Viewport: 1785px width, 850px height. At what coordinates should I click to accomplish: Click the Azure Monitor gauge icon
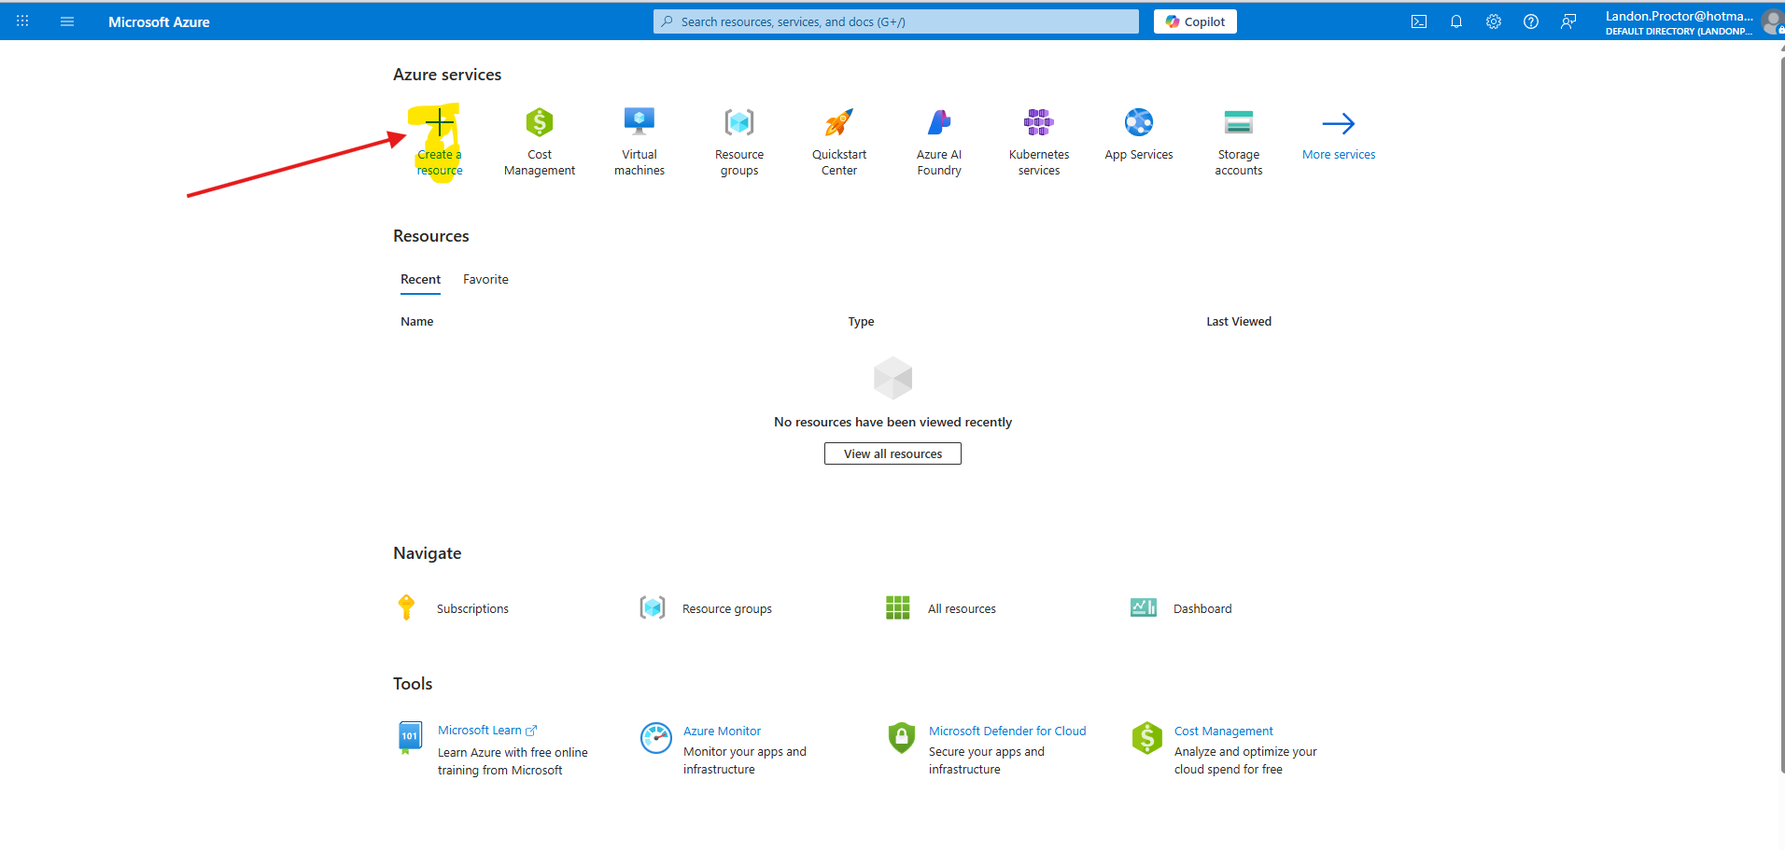point(656,738)
